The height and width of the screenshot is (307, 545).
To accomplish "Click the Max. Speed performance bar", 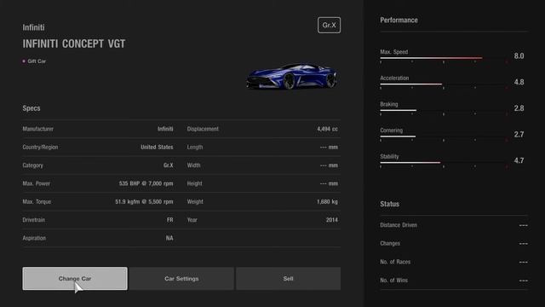I will point(444,58).
